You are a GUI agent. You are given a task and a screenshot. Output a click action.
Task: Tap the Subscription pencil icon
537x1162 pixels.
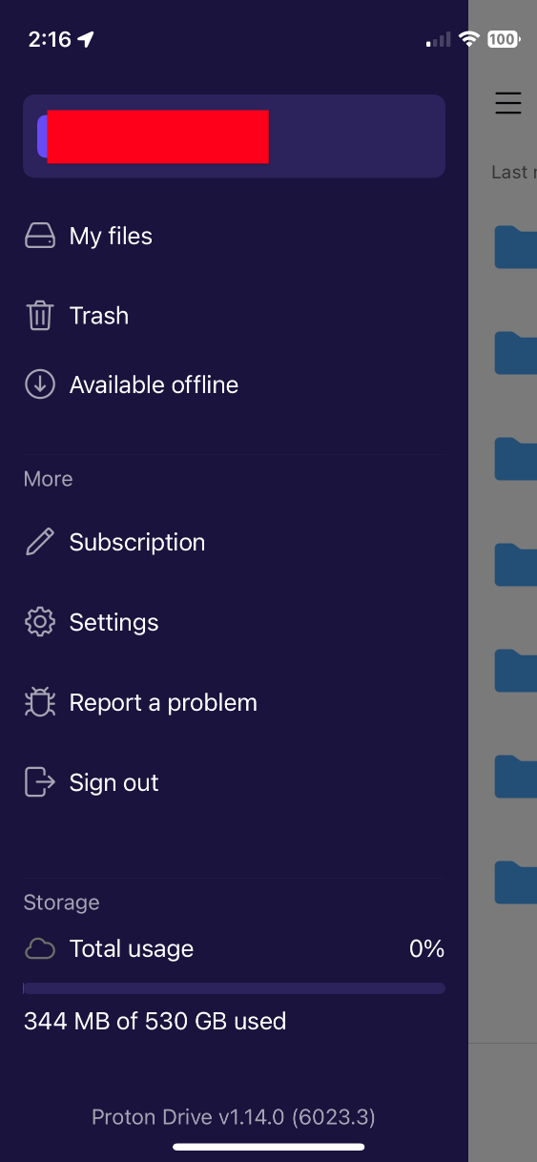[39, 542]
